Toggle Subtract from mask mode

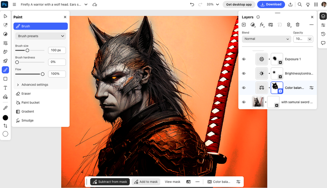coord(110,182)
